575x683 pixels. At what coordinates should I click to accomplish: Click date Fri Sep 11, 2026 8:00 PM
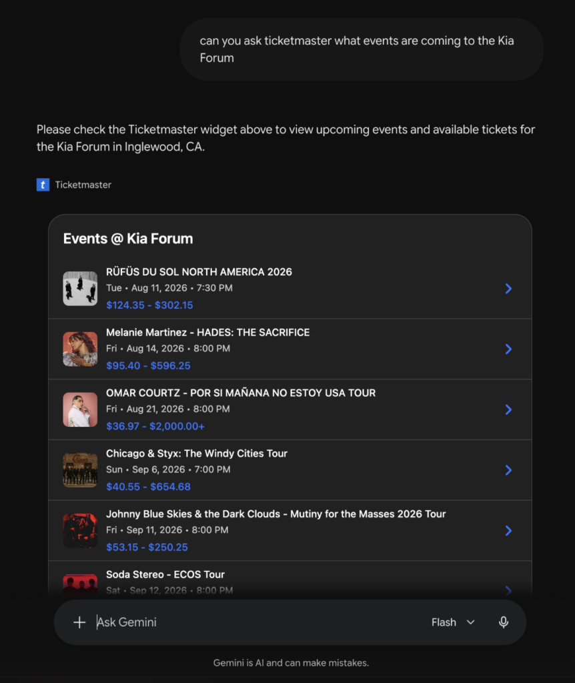[x=167, y=530]
